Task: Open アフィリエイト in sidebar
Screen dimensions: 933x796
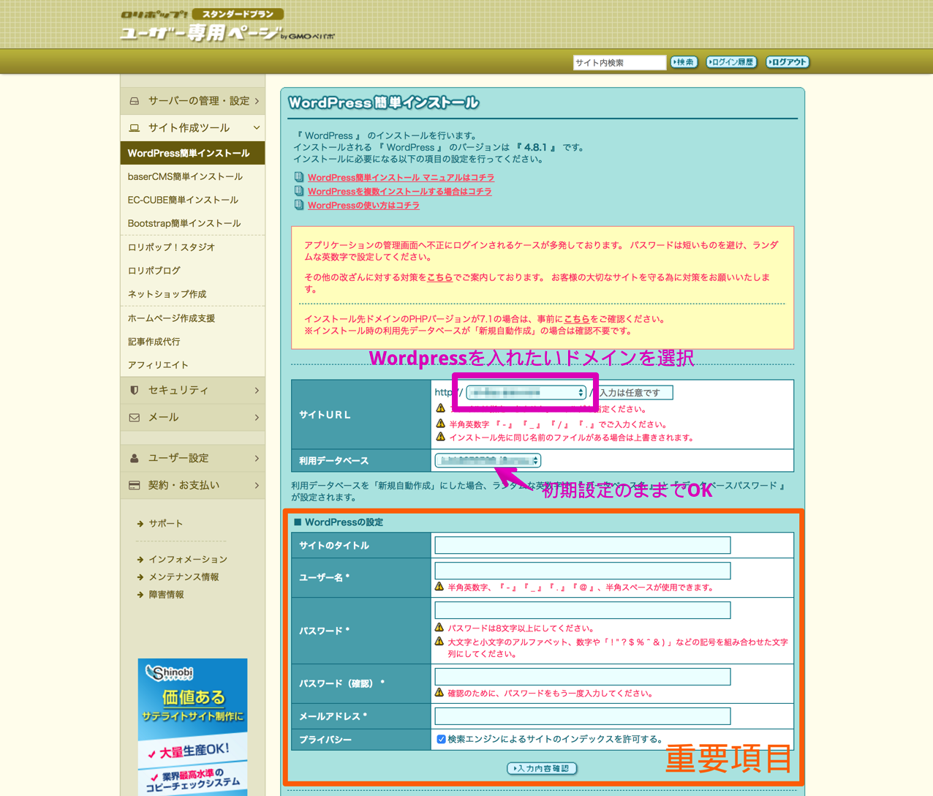Action: coord(193,365)
